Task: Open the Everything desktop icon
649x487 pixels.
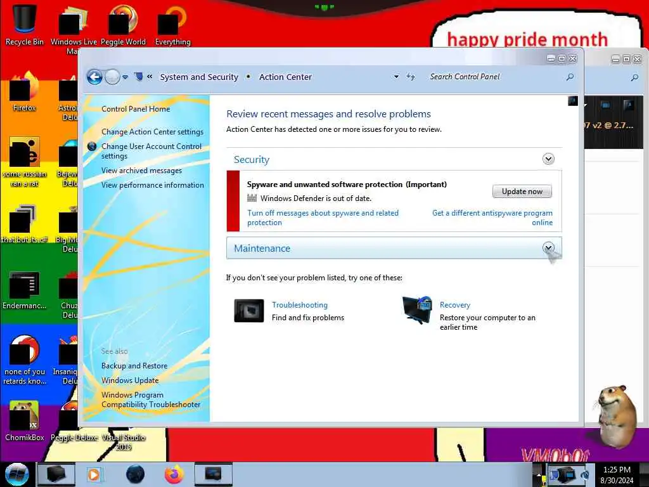Action: click(x=172, y=25)
